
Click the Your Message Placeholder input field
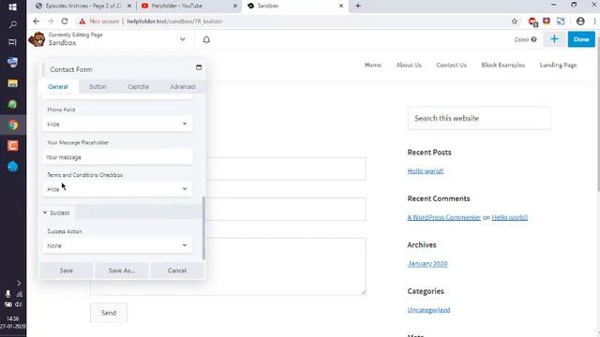coord(117,157)
